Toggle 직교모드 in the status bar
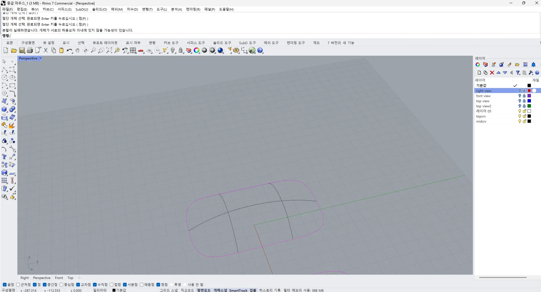 coord(188,290)
